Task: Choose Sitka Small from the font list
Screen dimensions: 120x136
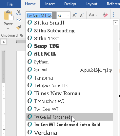Action: (x=70, y=23)
